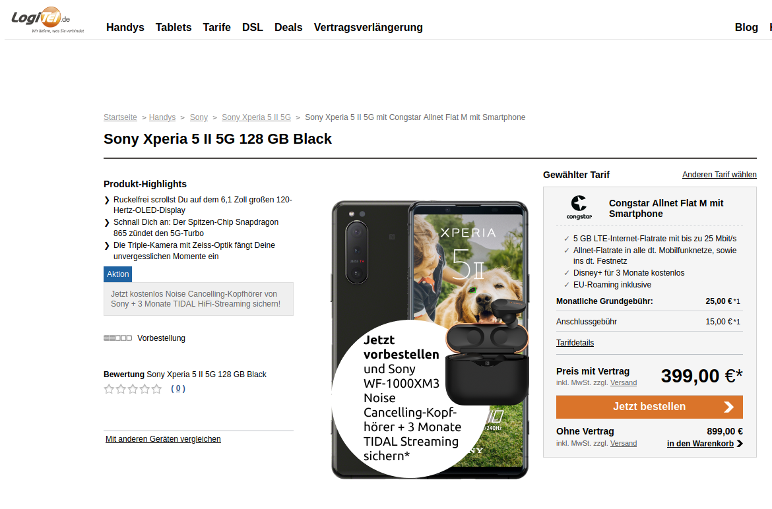Navigate to Sony Xperia 5 II 5G breadcrumb
The image size is (772, 509).
(256, 117)
